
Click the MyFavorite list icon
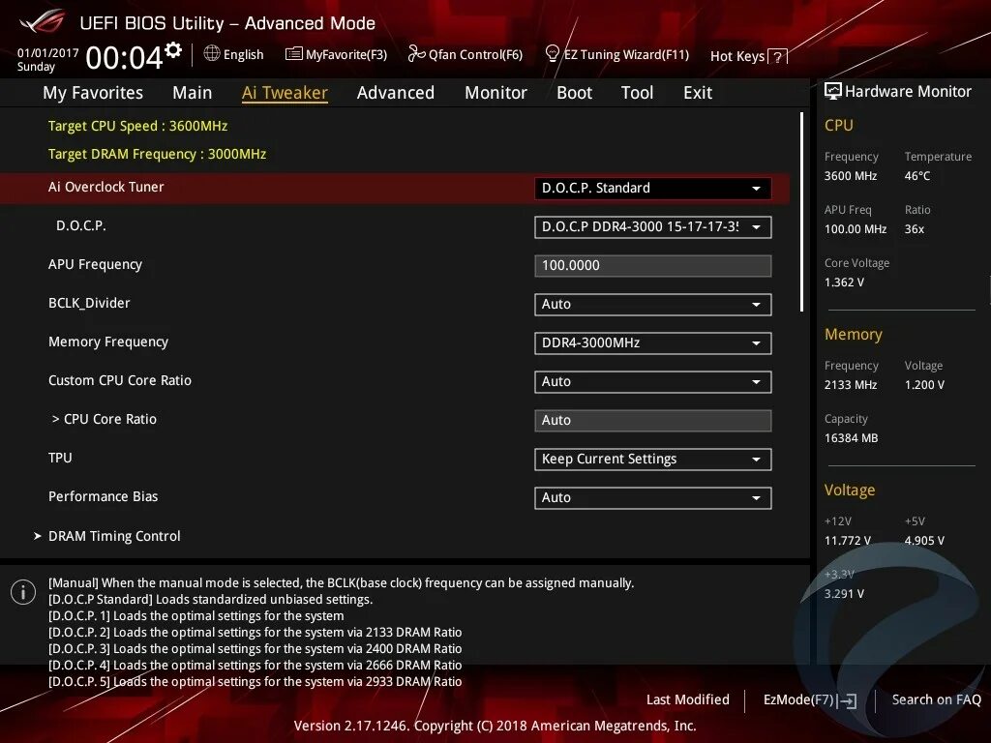coord(294,54)
